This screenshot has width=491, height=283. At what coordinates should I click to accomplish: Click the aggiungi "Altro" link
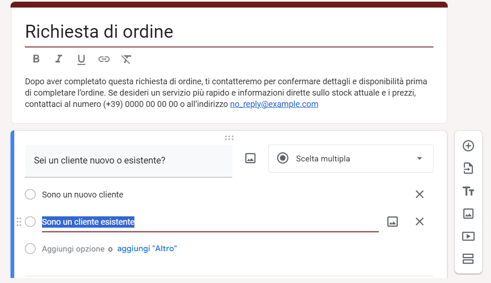(x=147, y=249)
